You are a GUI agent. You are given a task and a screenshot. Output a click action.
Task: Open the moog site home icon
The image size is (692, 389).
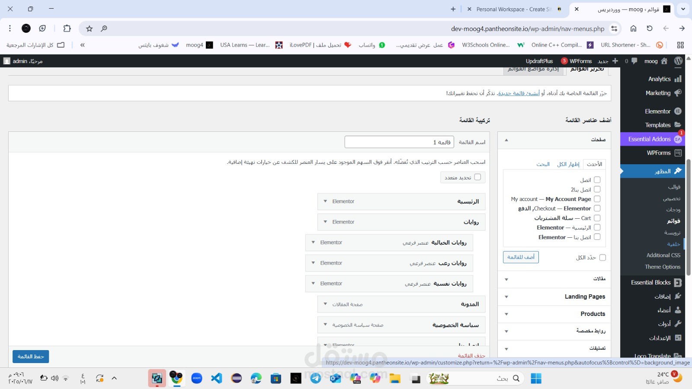[664, 61]
